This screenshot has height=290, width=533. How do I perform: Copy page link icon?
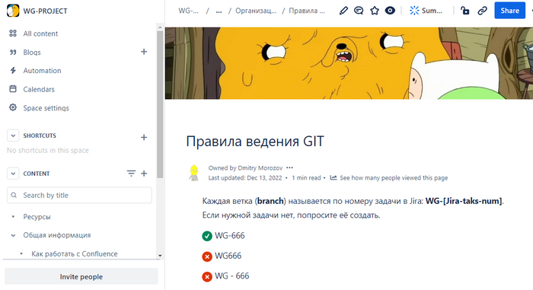482,11
